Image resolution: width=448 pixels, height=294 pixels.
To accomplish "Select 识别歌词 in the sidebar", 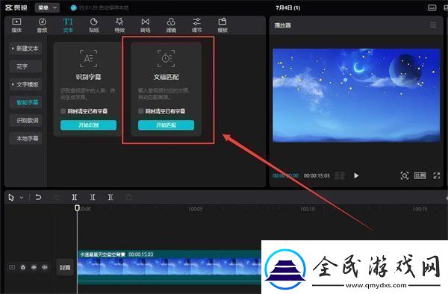I will [x=25, y=120].
